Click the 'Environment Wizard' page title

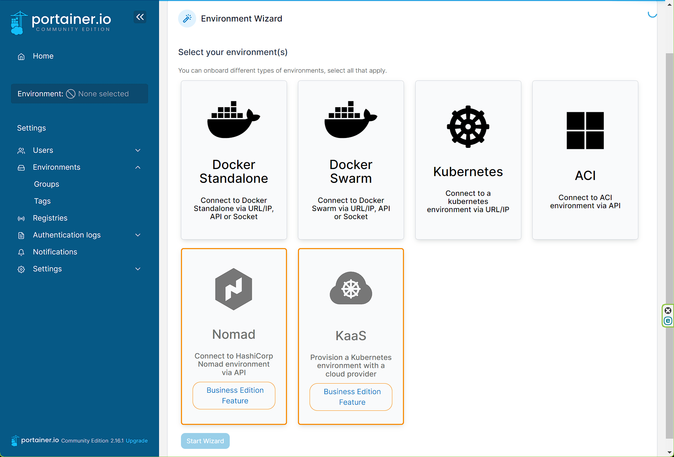[242, 19]
